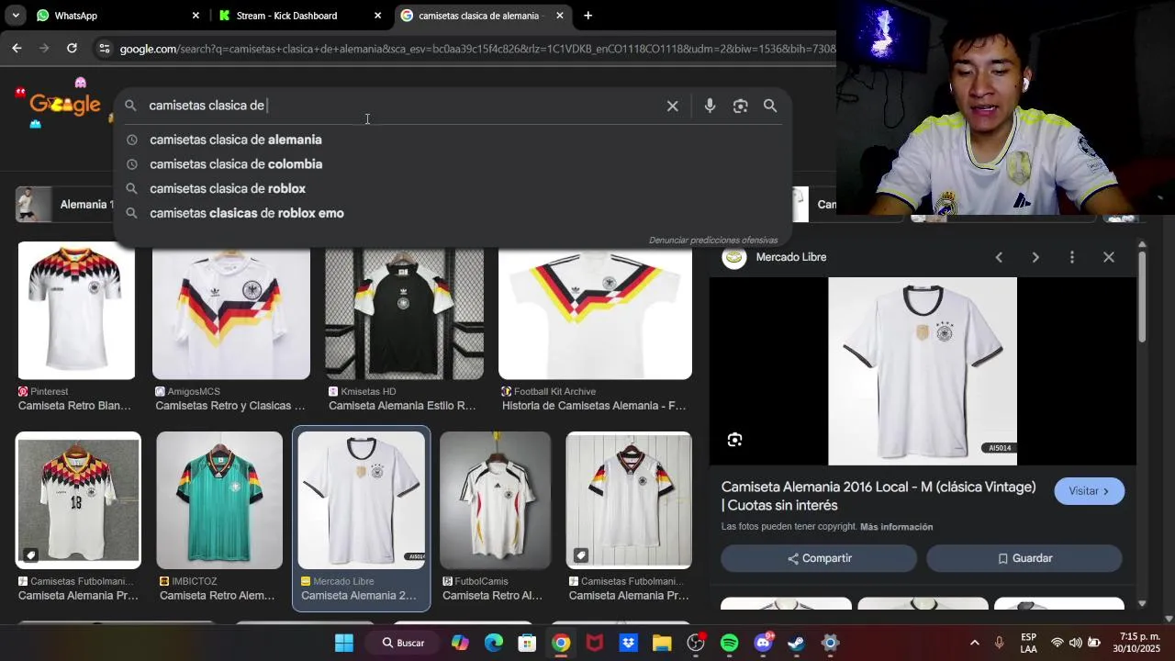Open OBS Studio from the taskbar
1175x661 pixels.
point(695,643)
